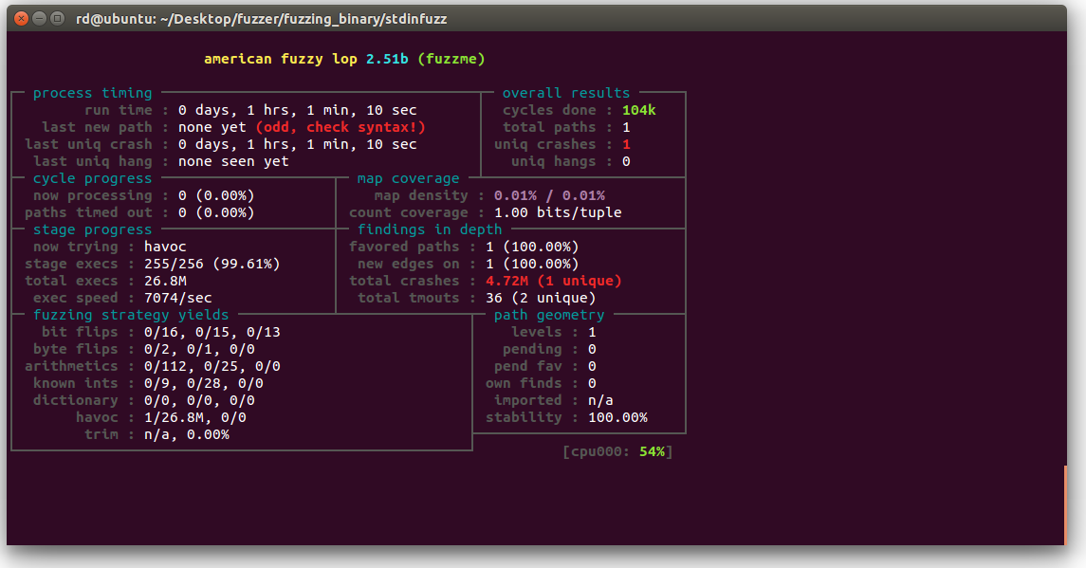Click the pend fav value

(592, 366)
